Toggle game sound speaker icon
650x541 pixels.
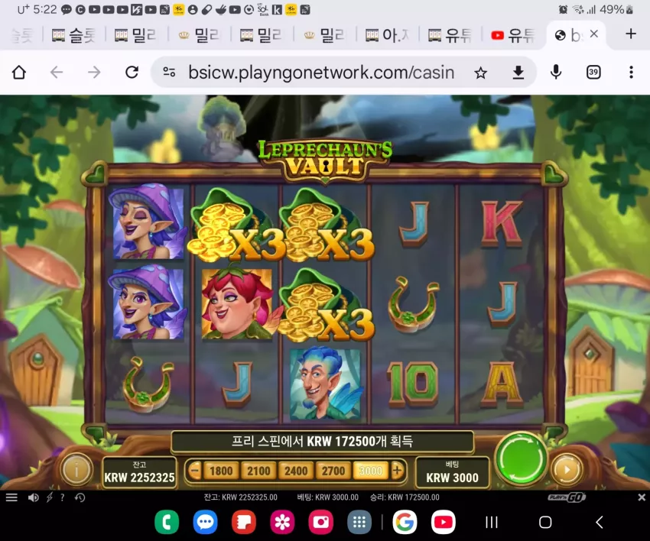pyautogui.click(x=33, y=497)
